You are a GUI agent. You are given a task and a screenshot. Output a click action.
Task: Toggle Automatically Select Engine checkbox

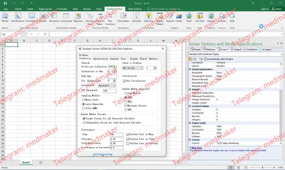coord(205,59)
